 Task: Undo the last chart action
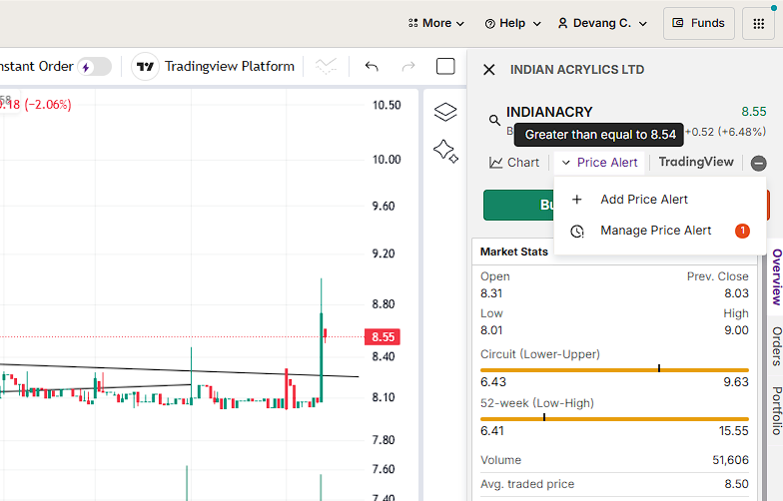tap(372, 66)
